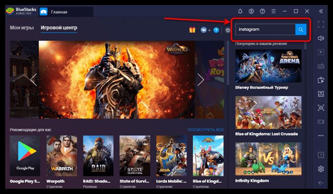Open settings gear in the right sidebar
Viewport: 333px width, 194px height.
(321, 169)
